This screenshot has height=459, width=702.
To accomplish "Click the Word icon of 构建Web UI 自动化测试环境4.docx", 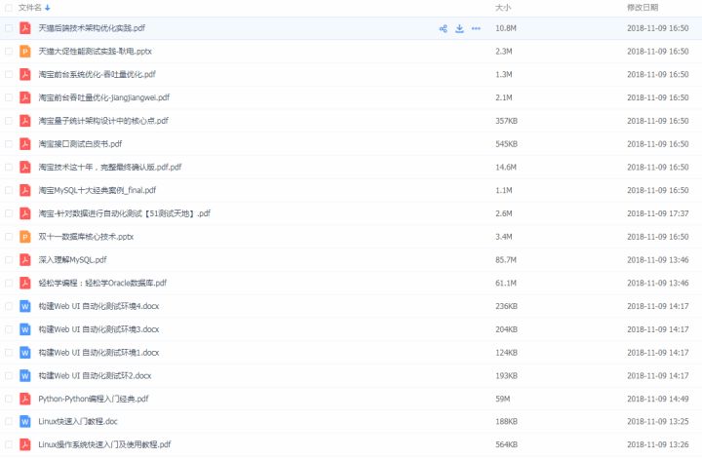I will click(x=25, y=306).
